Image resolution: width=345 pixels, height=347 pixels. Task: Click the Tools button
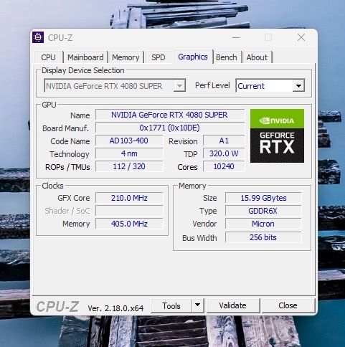[x=171, y=305]
